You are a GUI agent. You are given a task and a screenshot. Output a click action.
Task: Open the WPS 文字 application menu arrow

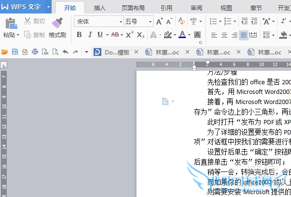click(48, 7)
